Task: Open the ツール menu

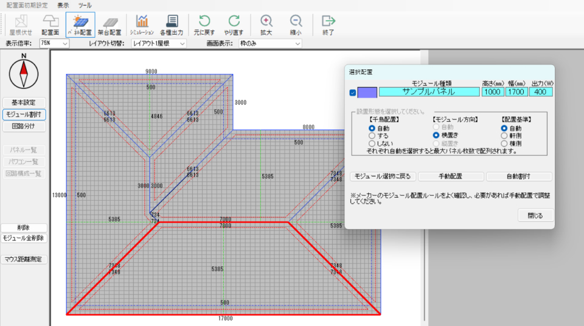Action: point(85,5)
